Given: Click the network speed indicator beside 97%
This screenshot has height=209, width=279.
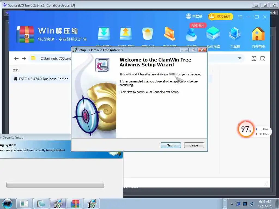Looking at the screenshot, I should (262, 132).
